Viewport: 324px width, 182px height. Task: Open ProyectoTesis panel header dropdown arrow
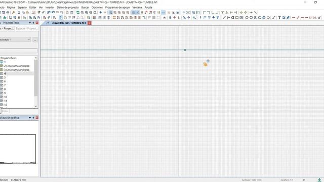click(30, 23)
